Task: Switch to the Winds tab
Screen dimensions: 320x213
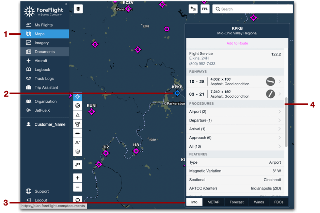Action: [259, 202]
